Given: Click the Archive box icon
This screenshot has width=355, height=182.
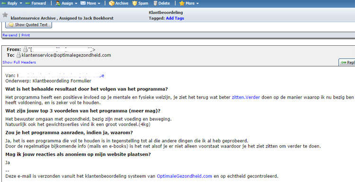Looking at the screenshot, I should click(x=111, y=3).
